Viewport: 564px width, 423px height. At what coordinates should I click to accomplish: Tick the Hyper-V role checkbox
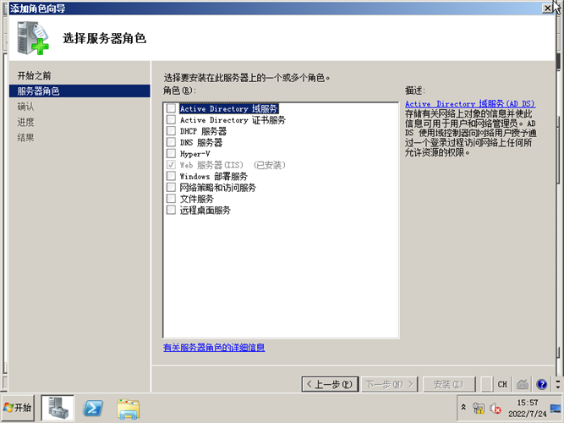(171, 153)
